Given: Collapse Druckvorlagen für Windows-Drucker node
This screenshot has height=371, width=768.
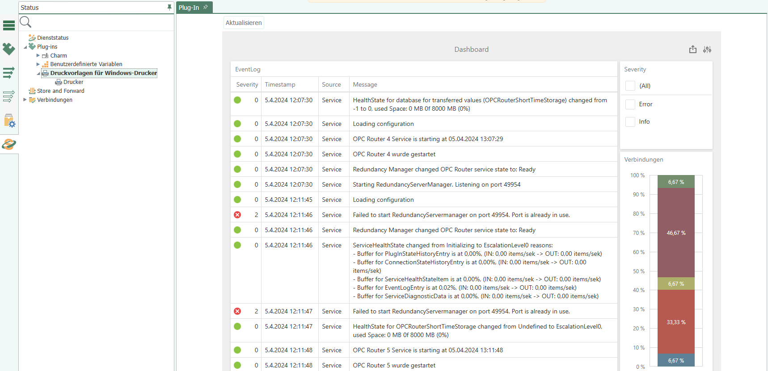Looking at the screenshot, I should (x=38, y=73).
